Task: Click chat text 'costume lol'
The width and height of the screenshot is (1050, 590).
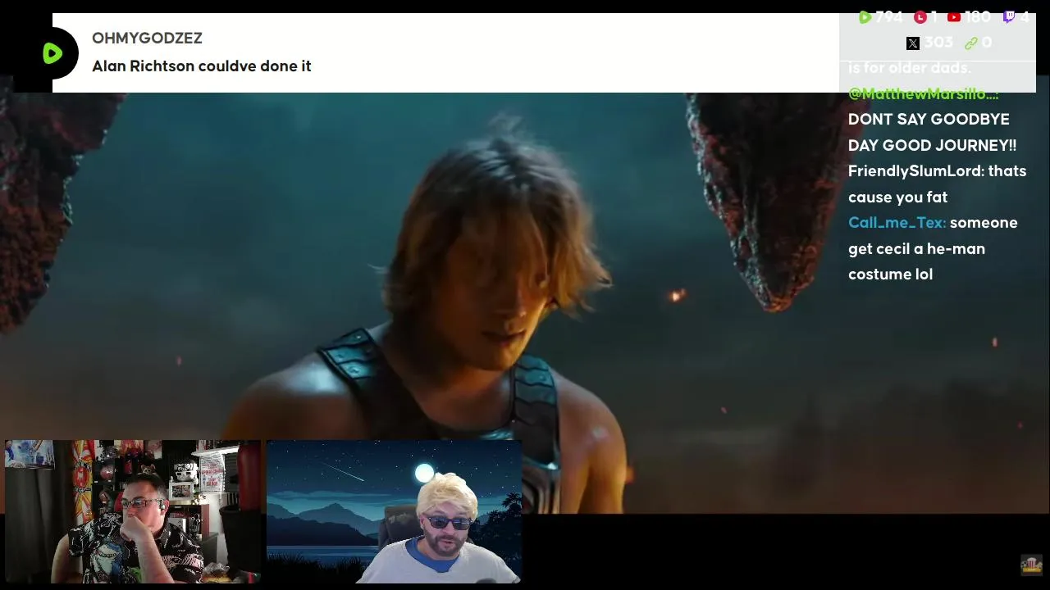Action: [x=890, y=275]
